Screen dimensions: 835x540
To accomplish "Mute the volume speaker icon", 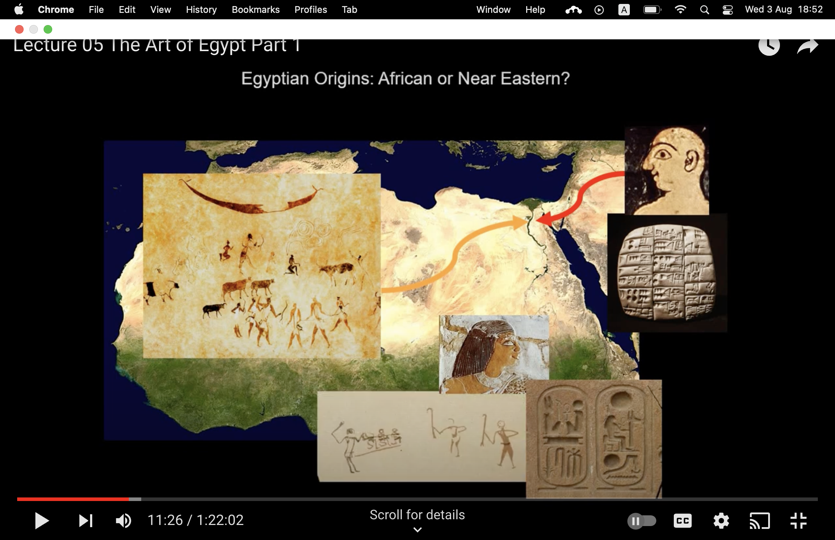I will pos(124,521).
